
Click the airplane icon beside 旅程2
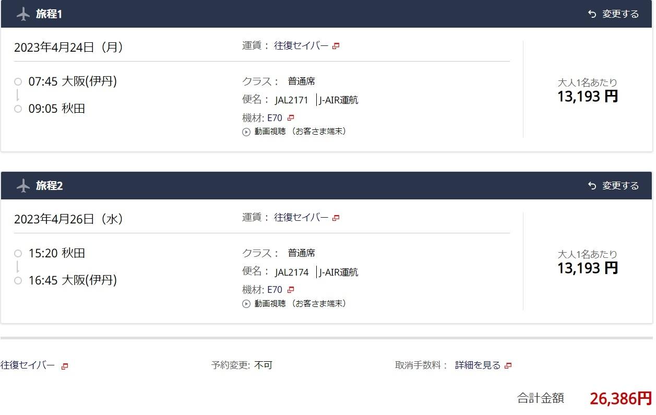click(x=23, y=186)
